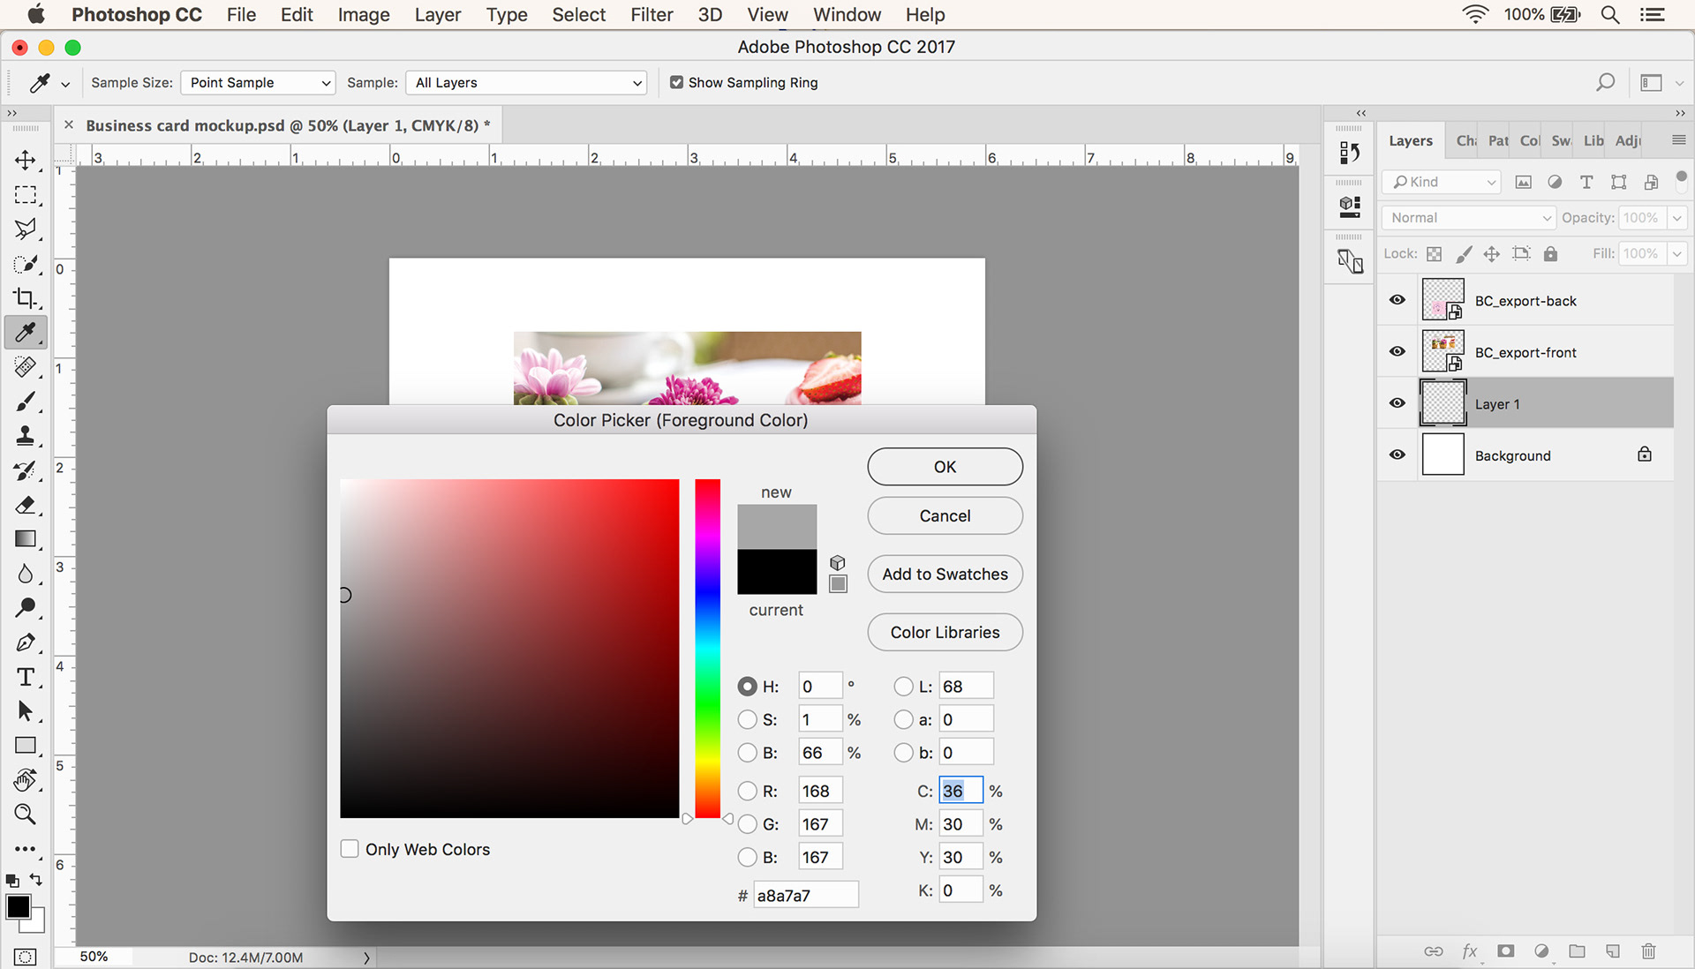Select the Zoom tool
The height and width of the screenshot is (969, 1695).
click(26, 815)
